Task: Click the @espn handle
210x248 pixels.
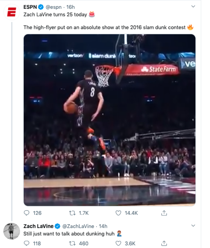Action: pyautogui.click(x=53, y=7)
